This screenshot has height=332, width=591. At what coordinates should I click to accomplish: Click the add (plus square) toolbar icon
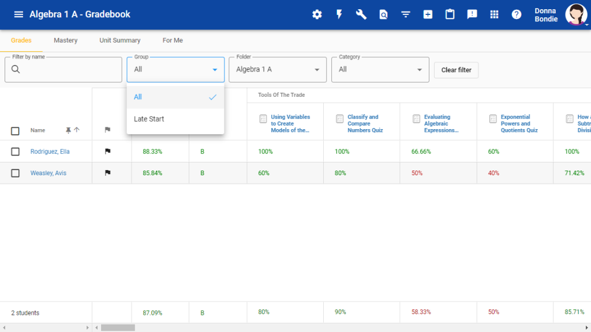pos(428,14)
